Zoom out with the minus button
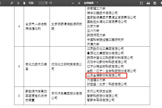The height and width of the screenshot is (108, 162). click(x=73, y=3)
